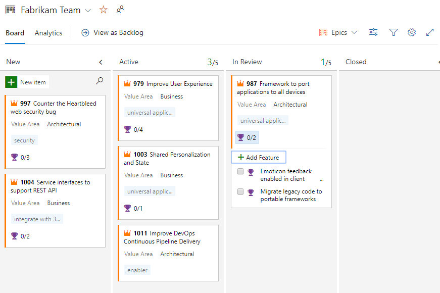
Task: Open the board view options icon
Action: click(x=373, y=32)
